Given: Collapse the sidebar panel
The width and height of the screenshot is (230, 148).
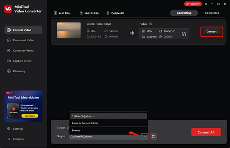Looking at the screenshot, I should pyautogui.click(x=15, y=139).
